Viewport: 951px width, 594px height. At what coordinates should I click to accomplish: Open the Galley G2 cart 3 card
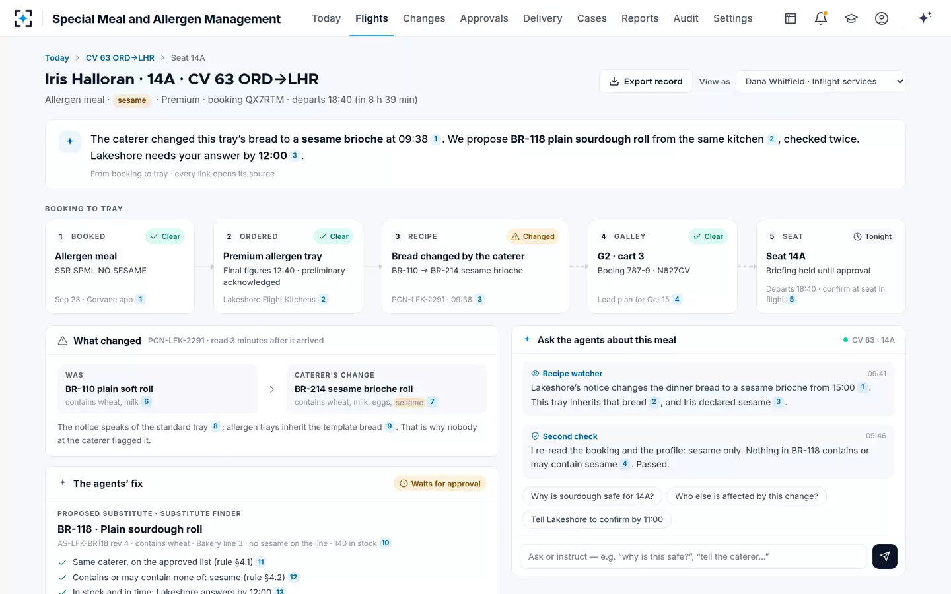tap(662, 267)
